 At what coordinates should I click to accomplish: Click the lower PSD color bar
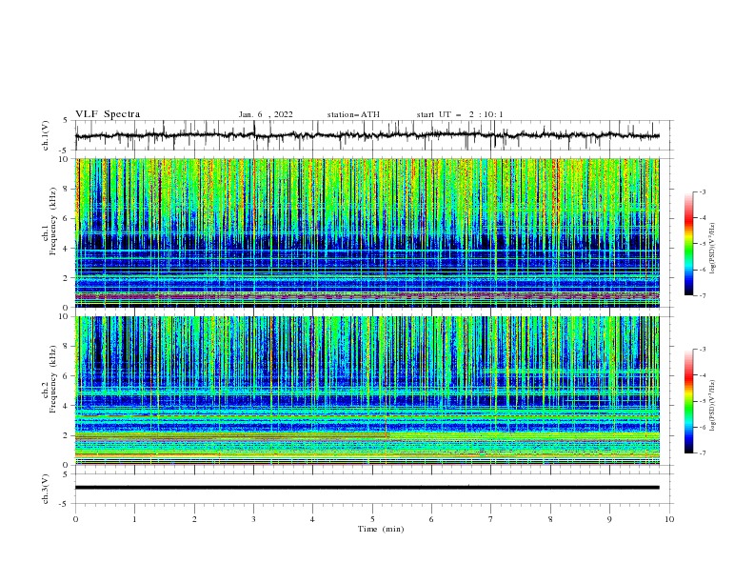689,401
